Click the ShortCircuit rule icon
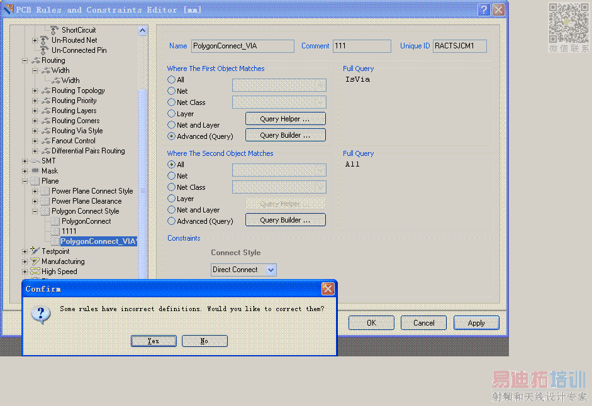The height and width of the screenshot is (406, 592). (x=55, y=30)
